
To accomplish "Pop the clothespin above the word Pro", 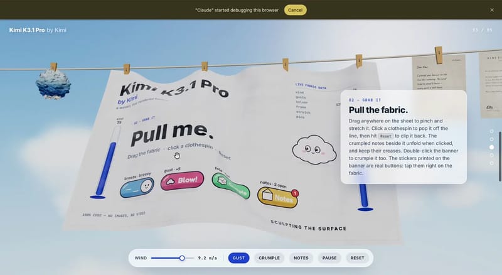I will [205, 67].
